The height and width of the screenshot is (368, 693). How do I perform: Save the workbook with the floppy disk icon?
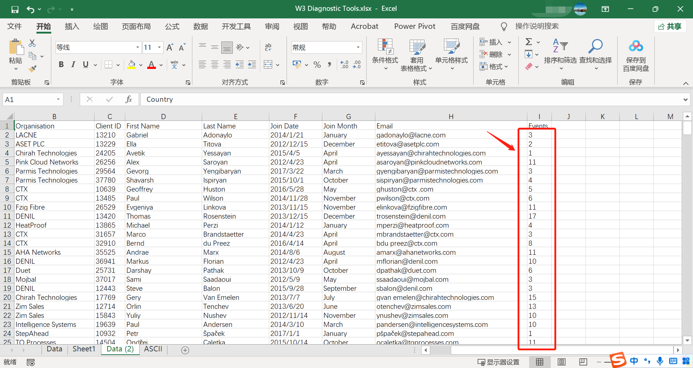click(x=15, y=9)
